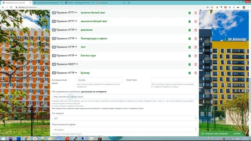Image resolution: width=251 pixels, height=141 pixels.
Task: Remove the 'давление' rule via trash icon
Action: pos(196,30)
